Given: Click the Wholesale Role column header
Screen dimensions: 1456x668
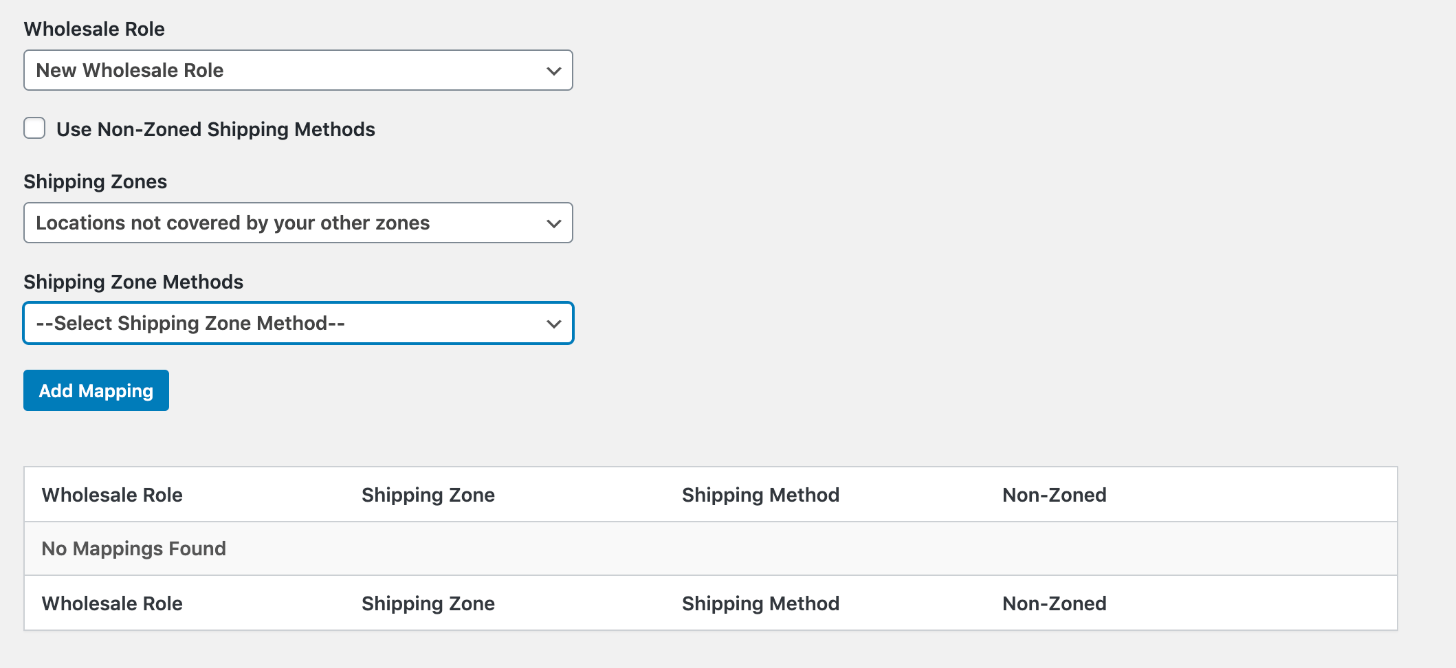Looking at the screenshot, I should click(112, 495).
